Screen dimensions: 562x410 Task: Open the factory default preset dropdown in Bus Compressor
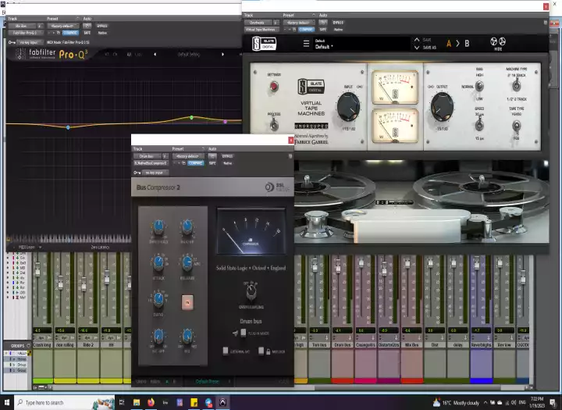[188, 156]
